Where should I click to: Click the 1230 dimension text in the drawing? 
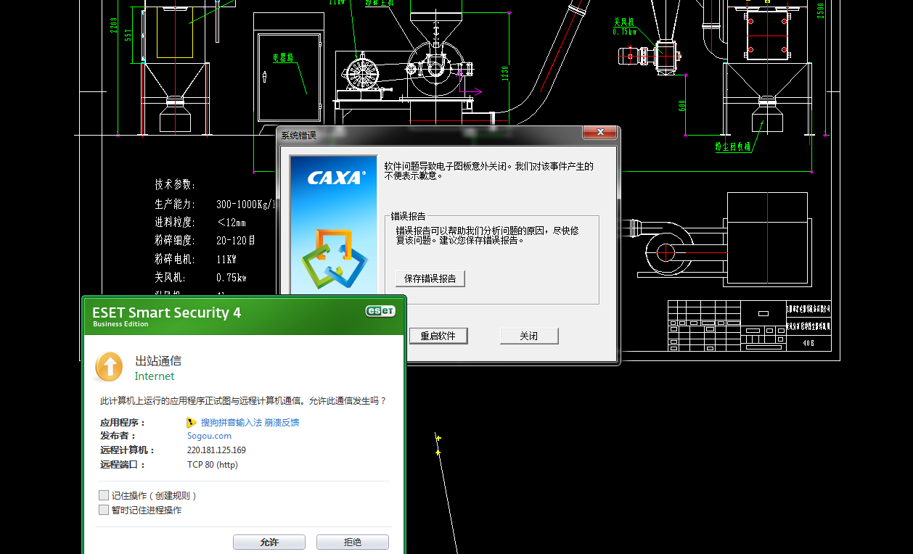(504, 73)
